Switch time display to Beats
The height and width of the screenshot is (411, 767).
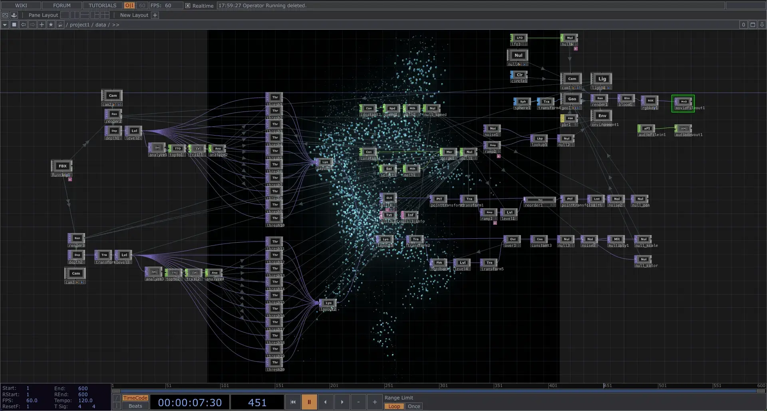135,406
